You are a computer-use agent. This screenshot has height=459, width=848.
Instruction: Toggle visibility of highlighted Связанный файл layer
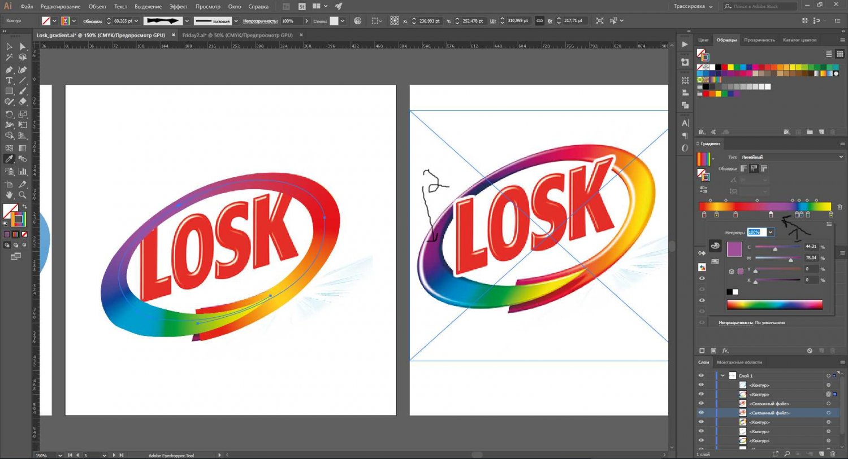point(701,413)
